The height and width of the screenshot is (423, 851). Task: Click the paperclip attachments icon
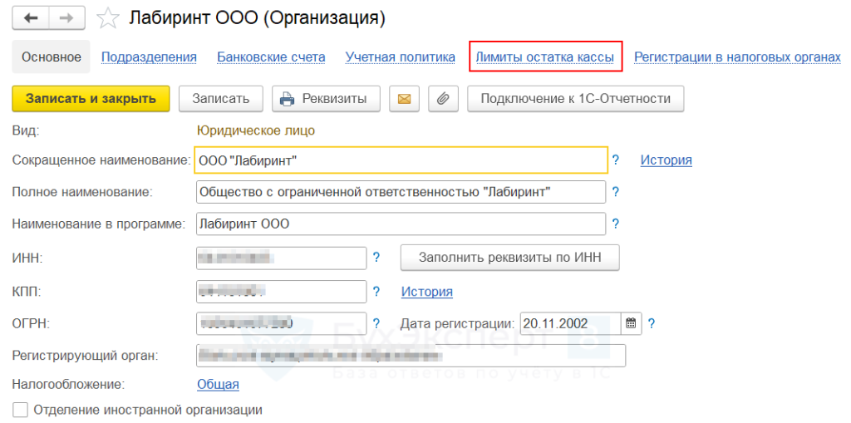[x=443, y=99]
